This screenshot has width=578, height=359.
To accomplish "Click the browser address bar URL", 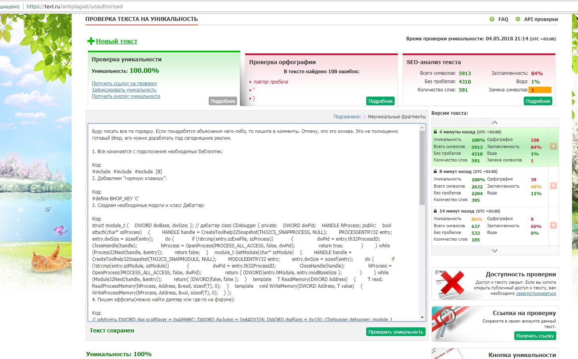I will (x=74, y=6).
